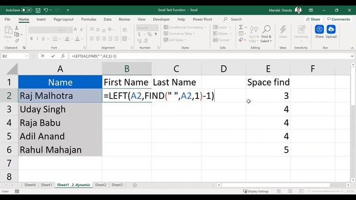
Task: Collapse the ribbon with the chevron
Action: (352, 48)
